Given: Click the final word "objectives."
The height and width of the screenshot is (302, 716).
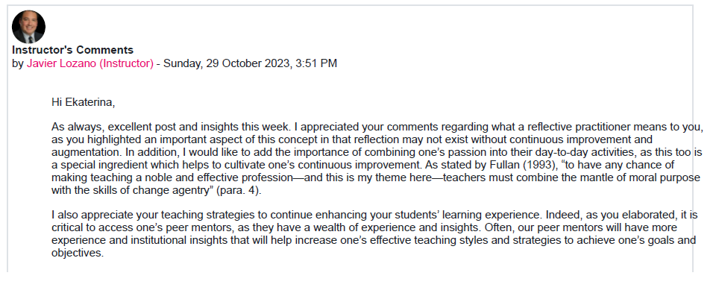Looking at the screenshot, I should click(x=78, y=253).
